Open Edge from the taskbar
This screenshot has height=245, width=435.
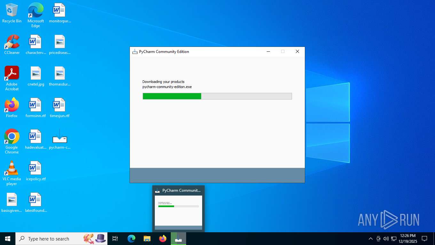click(x=131, y=239)
